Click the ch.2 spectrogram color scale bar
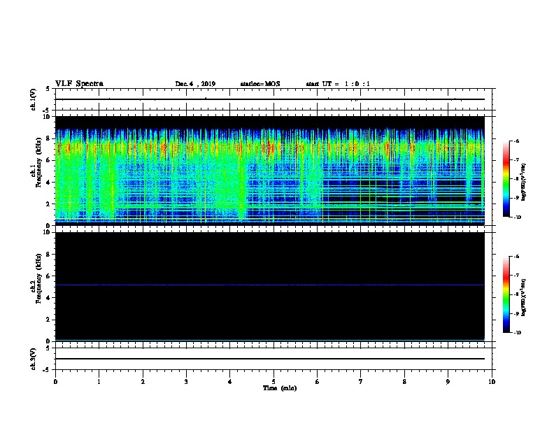This screenshot has height=428, width=554. point(506,294)
